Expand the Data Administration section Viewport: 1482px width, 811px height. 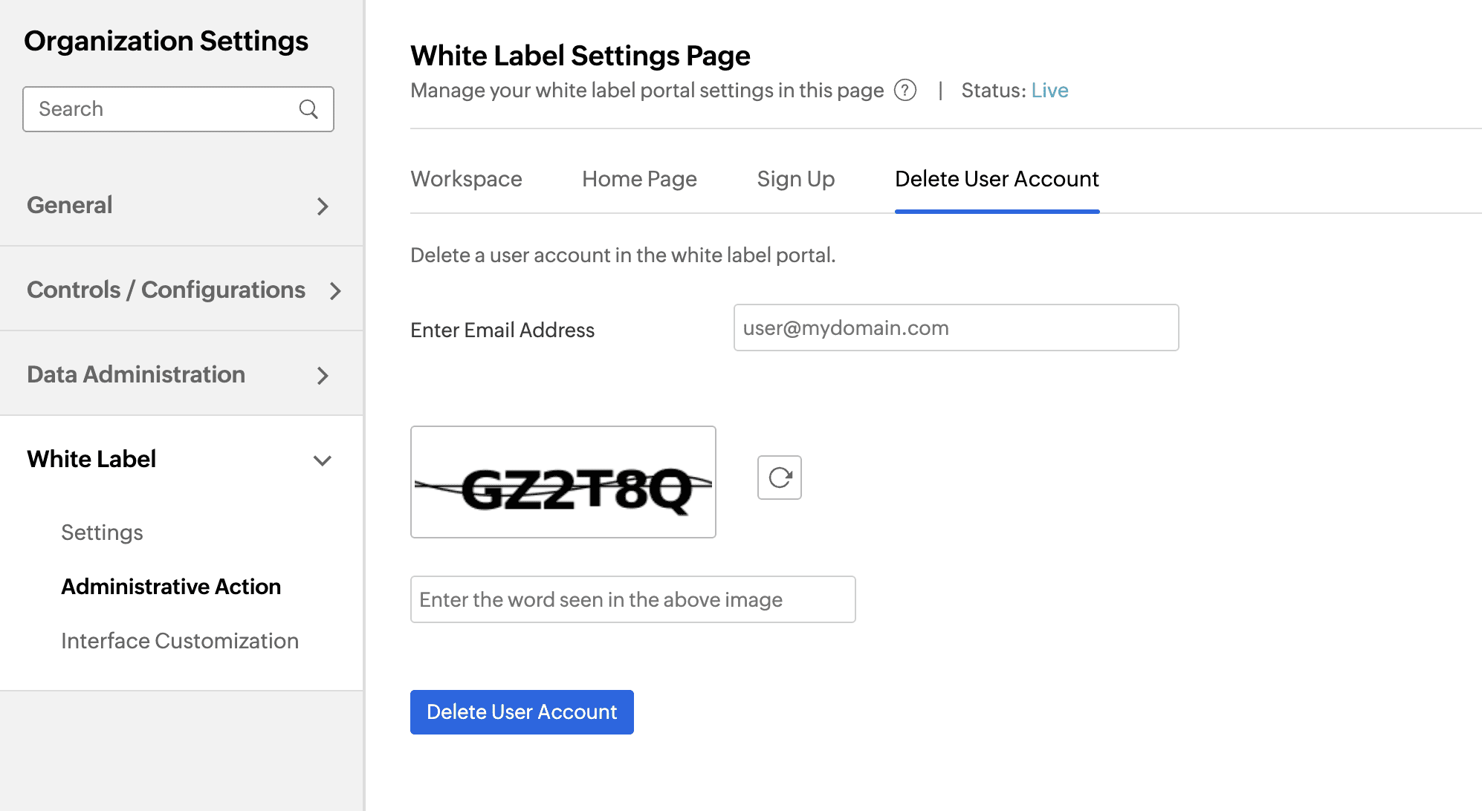pyautogui.click(x=323, y=375)
